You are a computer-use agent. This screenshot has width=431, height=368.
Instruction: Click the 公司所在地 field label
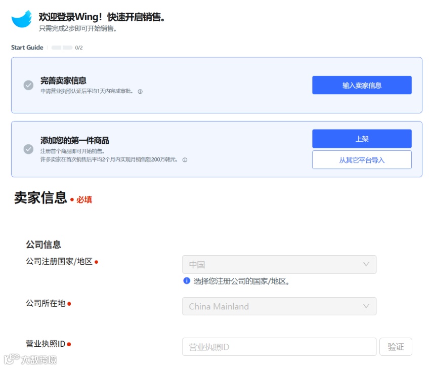pos(46,303)
